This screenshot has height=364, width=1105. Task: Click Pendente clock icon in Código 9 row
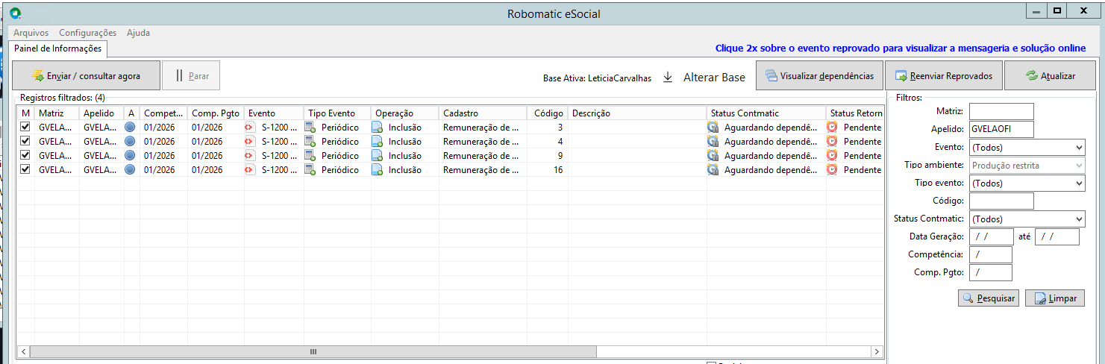point(833,155)
